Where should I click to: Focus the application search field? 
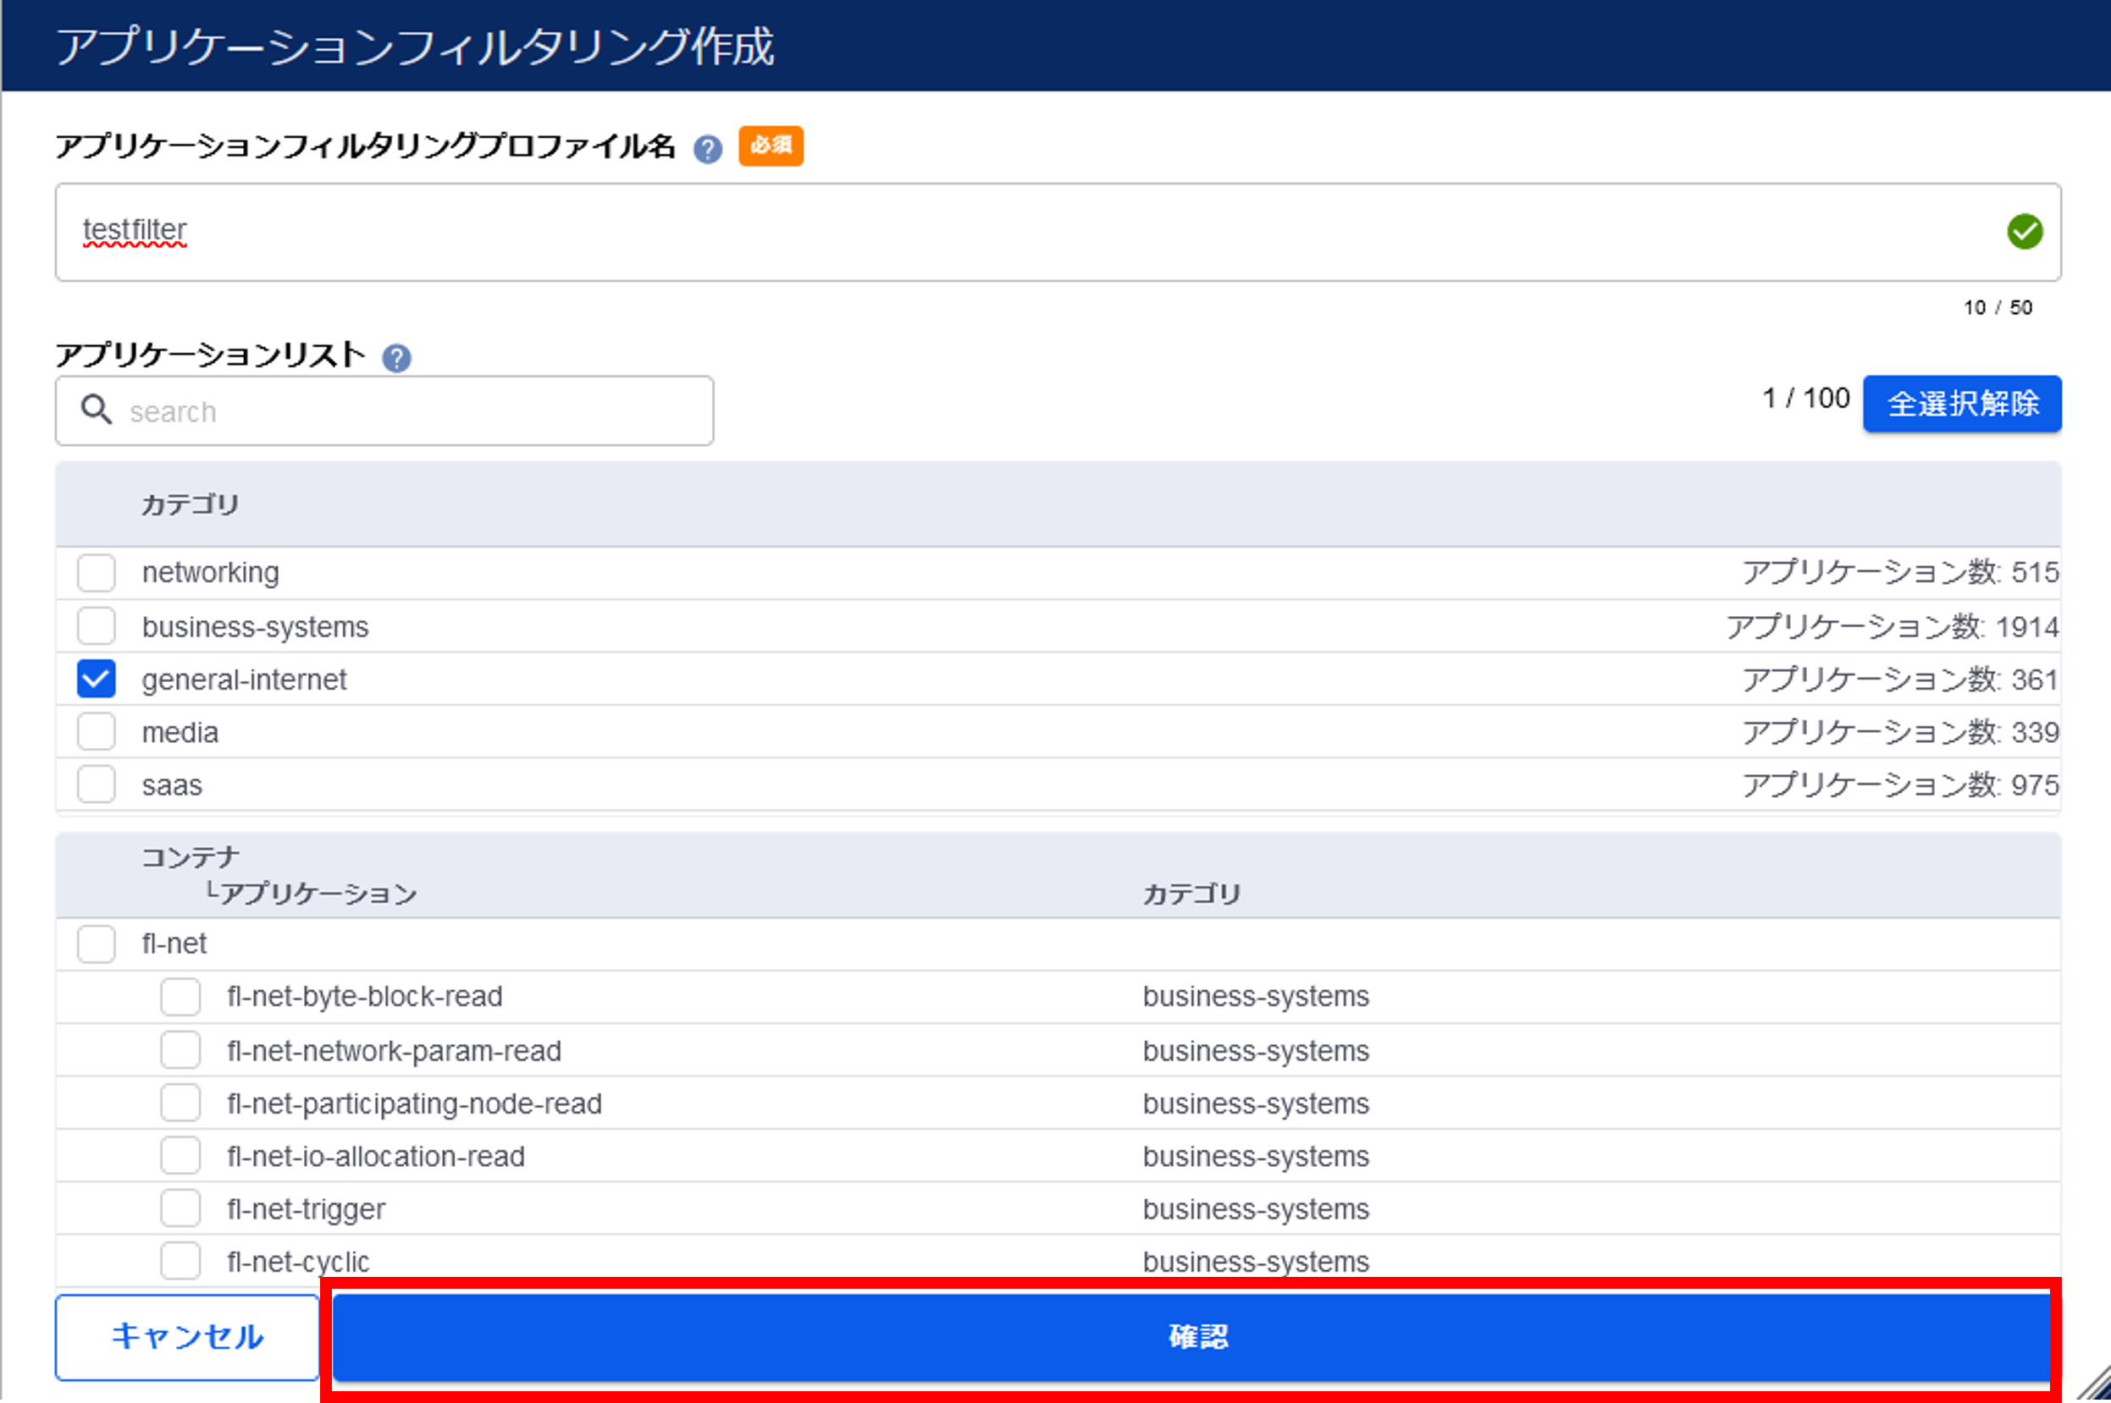coord(384,410)
